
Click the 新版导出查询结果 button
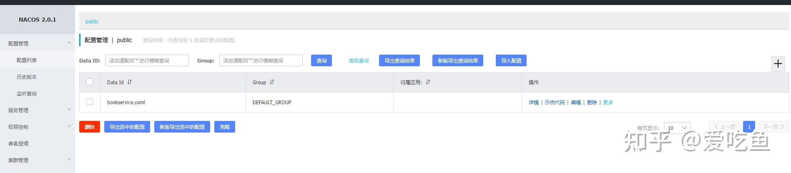pyautogui.click(x=458, y=60)
